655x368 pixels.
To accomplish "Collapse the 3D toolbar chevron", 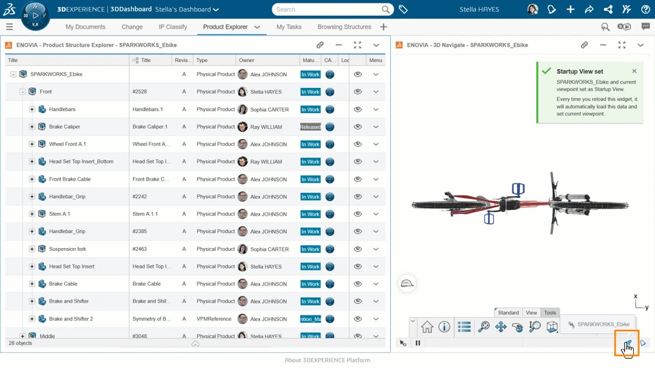I will [x=413, y=321].
